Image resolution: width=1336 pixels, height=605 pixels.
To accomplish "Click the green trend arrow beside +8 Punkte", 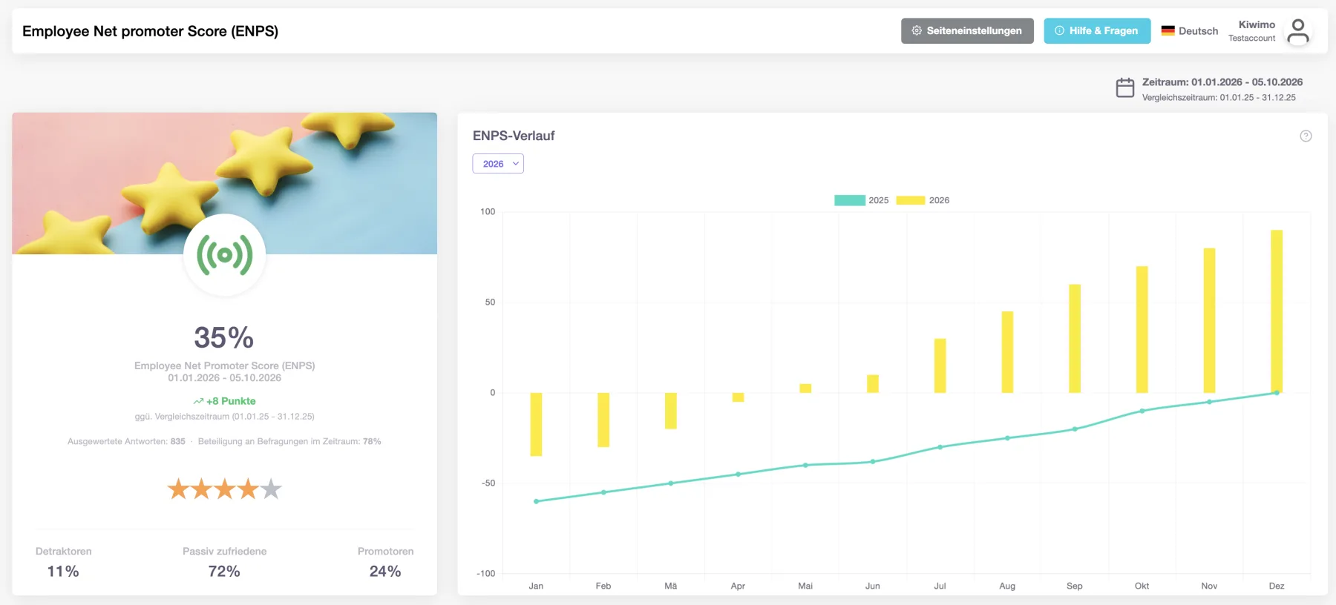I will pyautogui.click(x=198, y=401).
